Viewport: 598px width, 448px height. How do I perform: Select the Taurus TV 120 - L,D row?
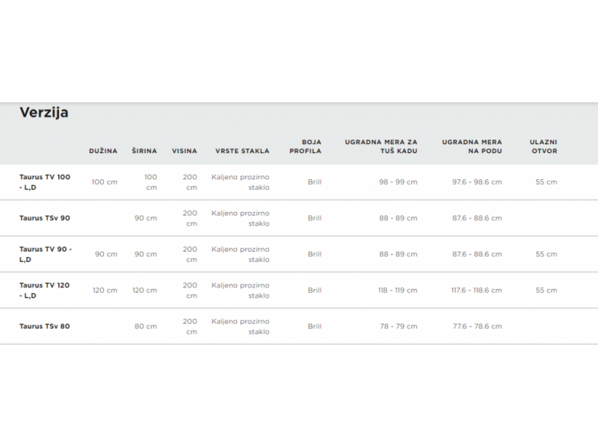(x=46, y=290)
